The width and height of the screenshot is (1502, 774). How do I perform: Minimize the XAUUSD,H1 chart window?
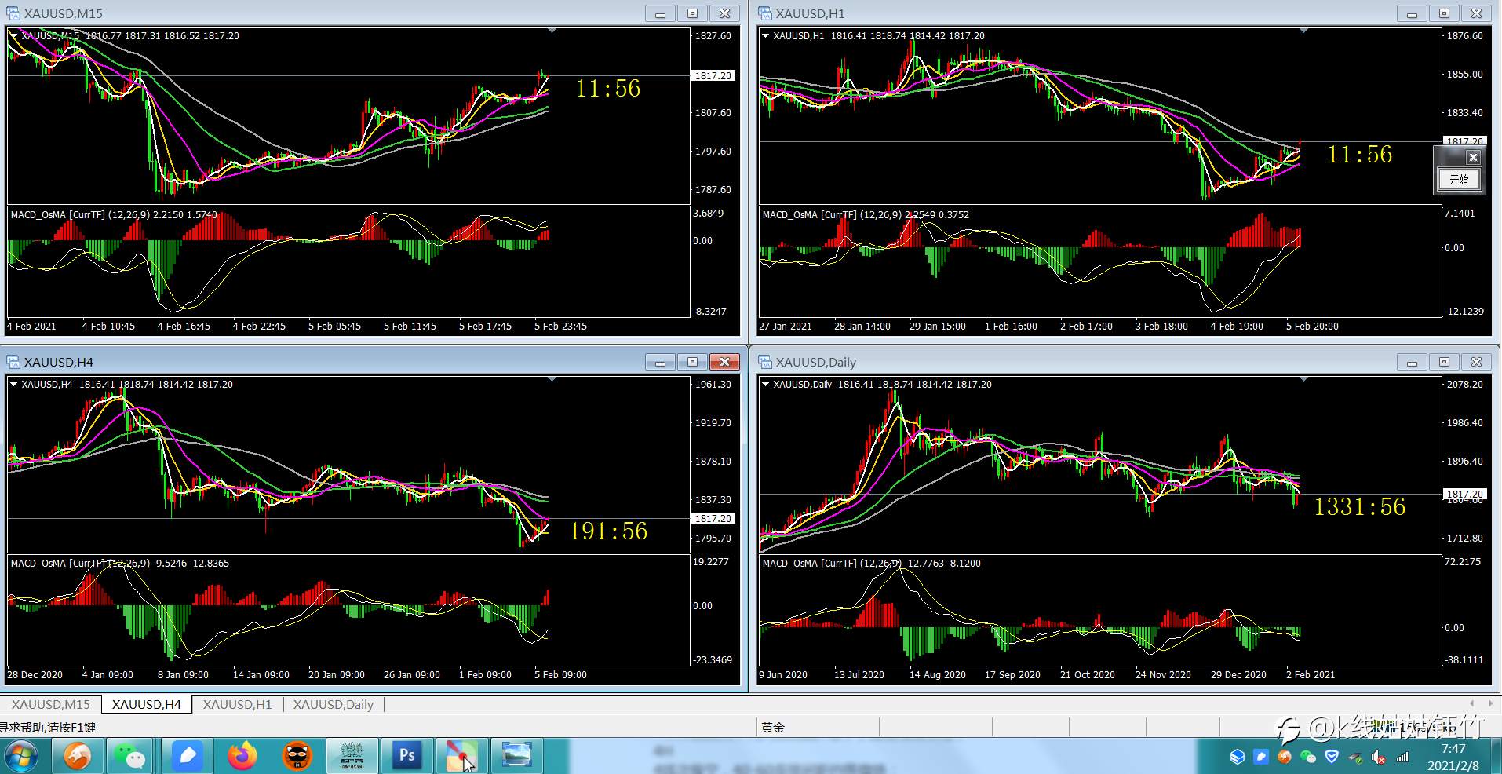pos(1411,13)
